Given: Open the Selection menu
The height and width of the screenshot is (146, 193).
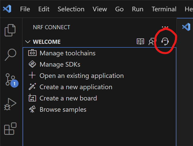Looking at the screenshot, I should click(71, 9).
